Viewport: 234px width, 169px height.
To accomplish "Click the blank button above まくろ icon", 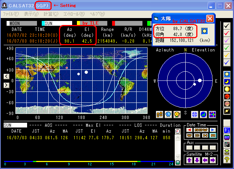I will pos(227,123).
